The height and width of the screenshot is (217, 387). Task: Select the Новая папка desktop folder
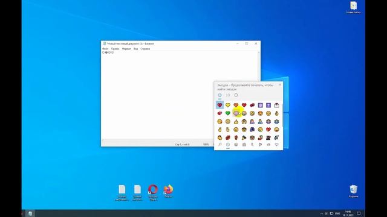(x=353, y=7)
